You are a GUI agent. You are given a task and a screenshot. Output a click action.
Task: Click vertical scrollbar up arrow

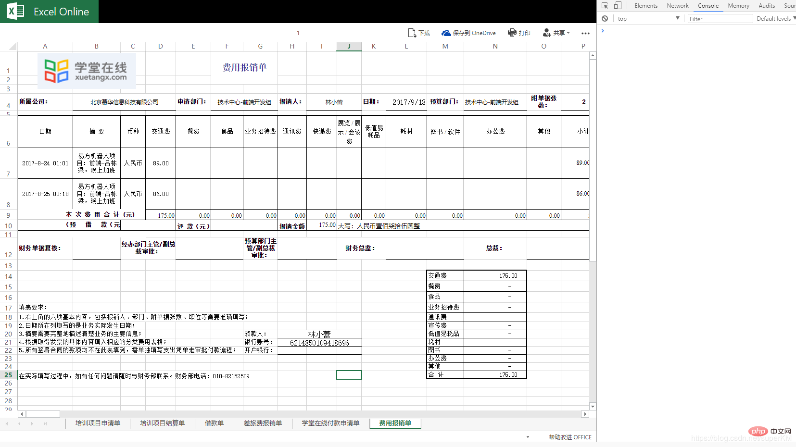(593, 56)
